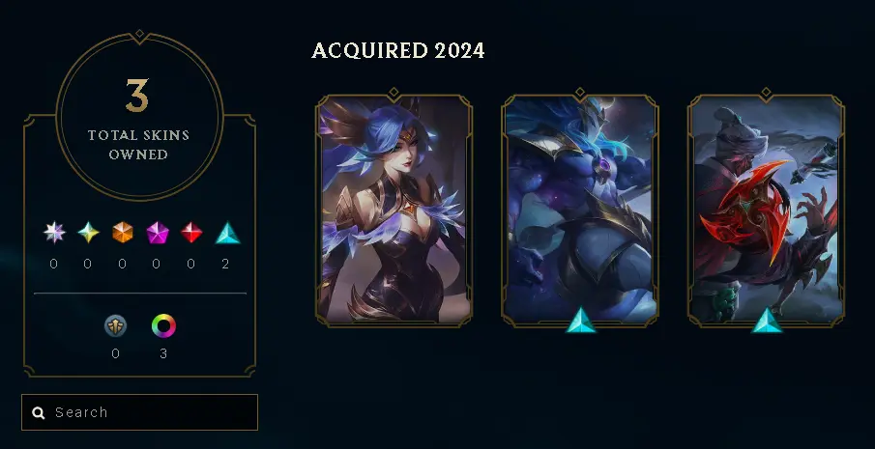The width and height of the screenshot is (875, 449).
Task: Focus the Search input field
Action: coord(139,412)
